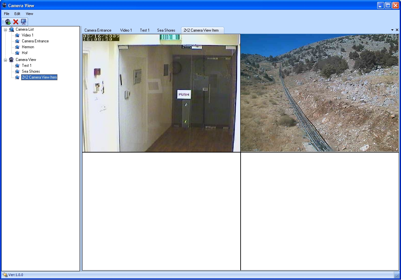
Task: Click the Camera List webcam icon
Action: point(12,29)
